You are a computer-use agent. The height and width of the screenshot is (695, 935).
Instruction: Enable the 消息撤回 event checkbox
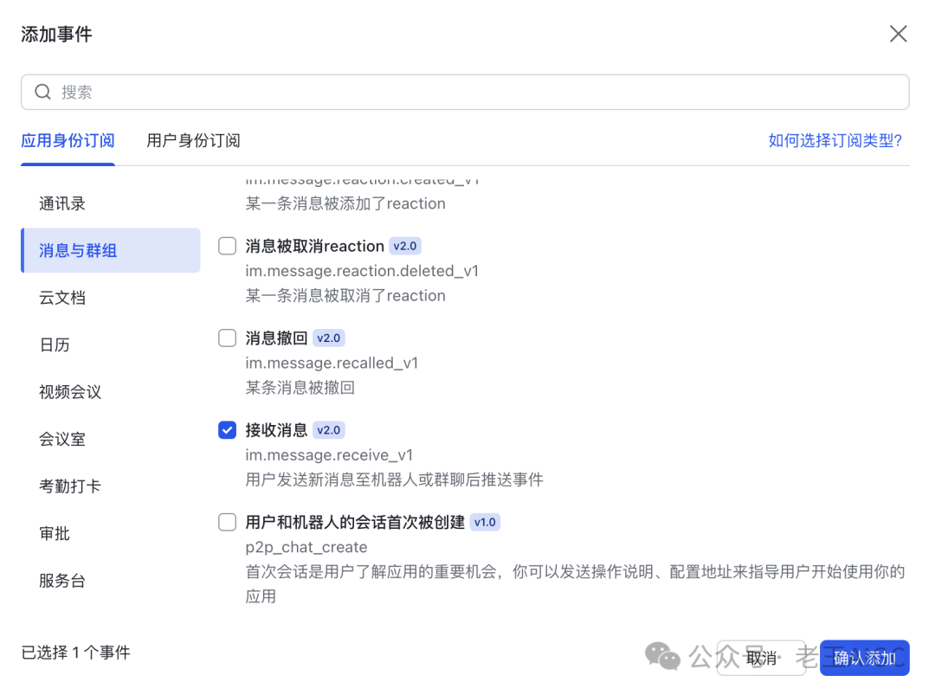point(227,338)
